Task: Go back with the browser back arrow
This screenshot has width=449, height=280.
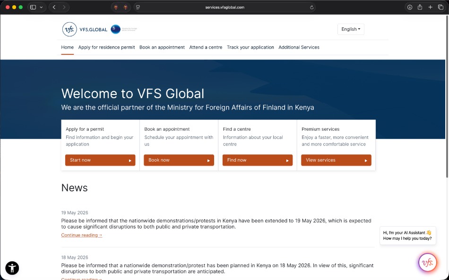Action: 54,8
